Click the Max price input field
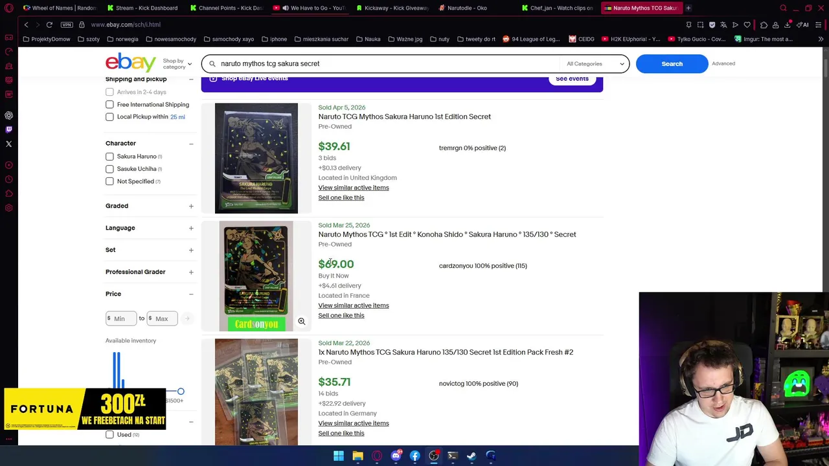The height and width of the screenshot is (466, 829). tap(162, 318)
